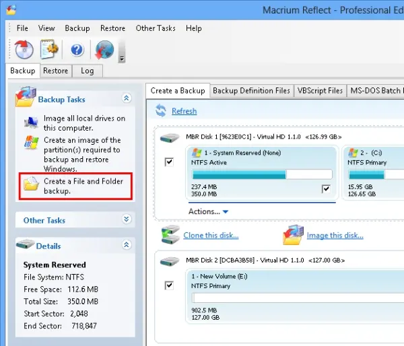Select the MS-DOS Batch tab
Viewport: 404px width, 346px height.
click(x=376, y=91)
